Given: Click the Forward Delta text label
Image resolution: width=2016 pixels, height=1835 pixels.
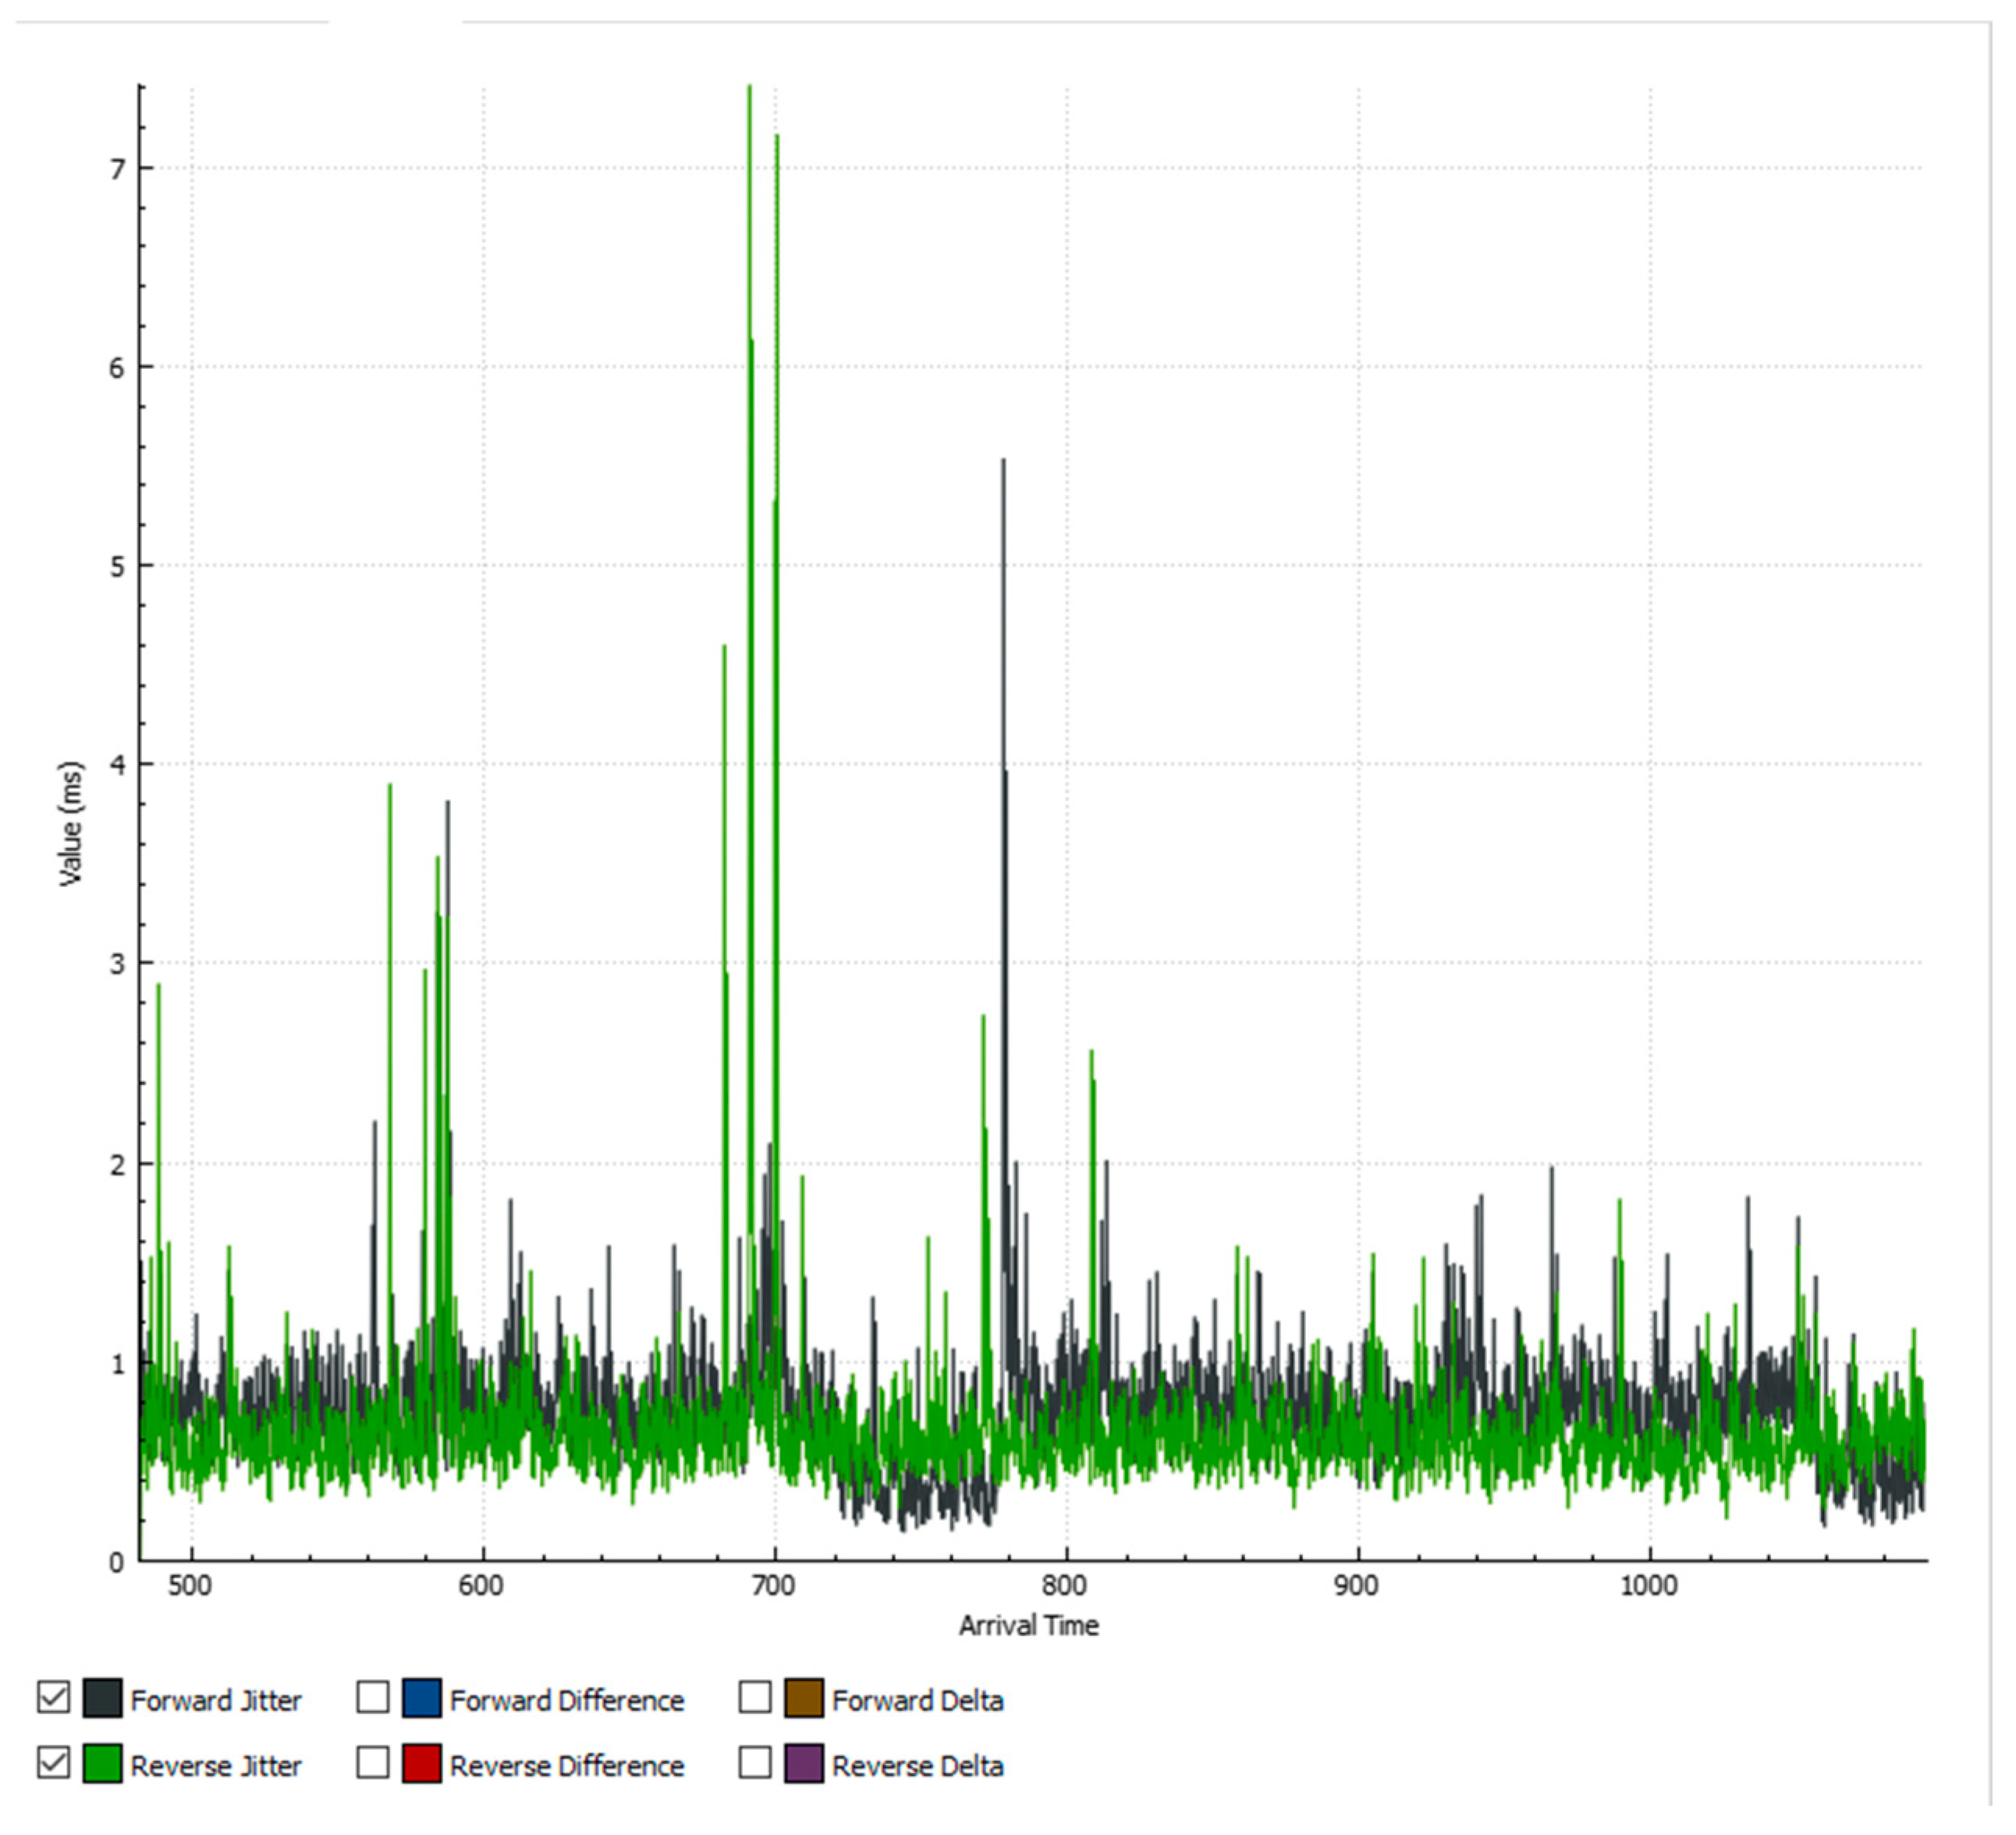Looking at the screenshot, I should pyautogui.click(x=917, y=1700).
